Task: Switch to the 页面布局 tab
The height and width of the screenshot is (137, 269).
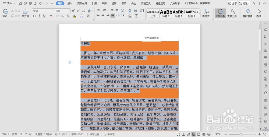Action: coord(82,3)
